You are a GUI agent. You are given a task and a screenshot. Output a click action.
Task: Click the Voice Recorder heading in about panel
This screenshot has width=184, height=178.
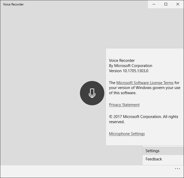[x=122, y=61]
